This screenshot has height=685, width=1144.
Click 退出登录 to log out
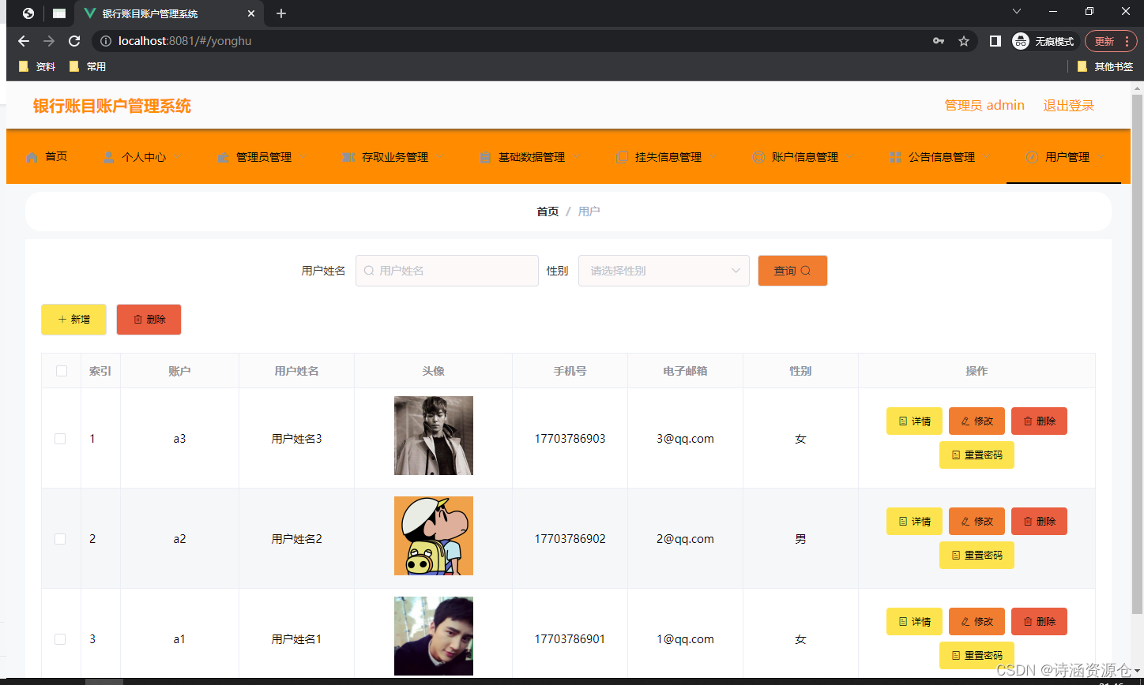1068,106
